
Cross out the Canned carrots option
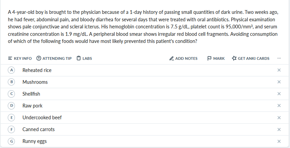[x=279, y=129]
